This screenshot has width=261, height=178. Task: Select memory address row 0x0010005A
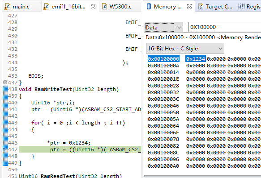pos(163,119)
